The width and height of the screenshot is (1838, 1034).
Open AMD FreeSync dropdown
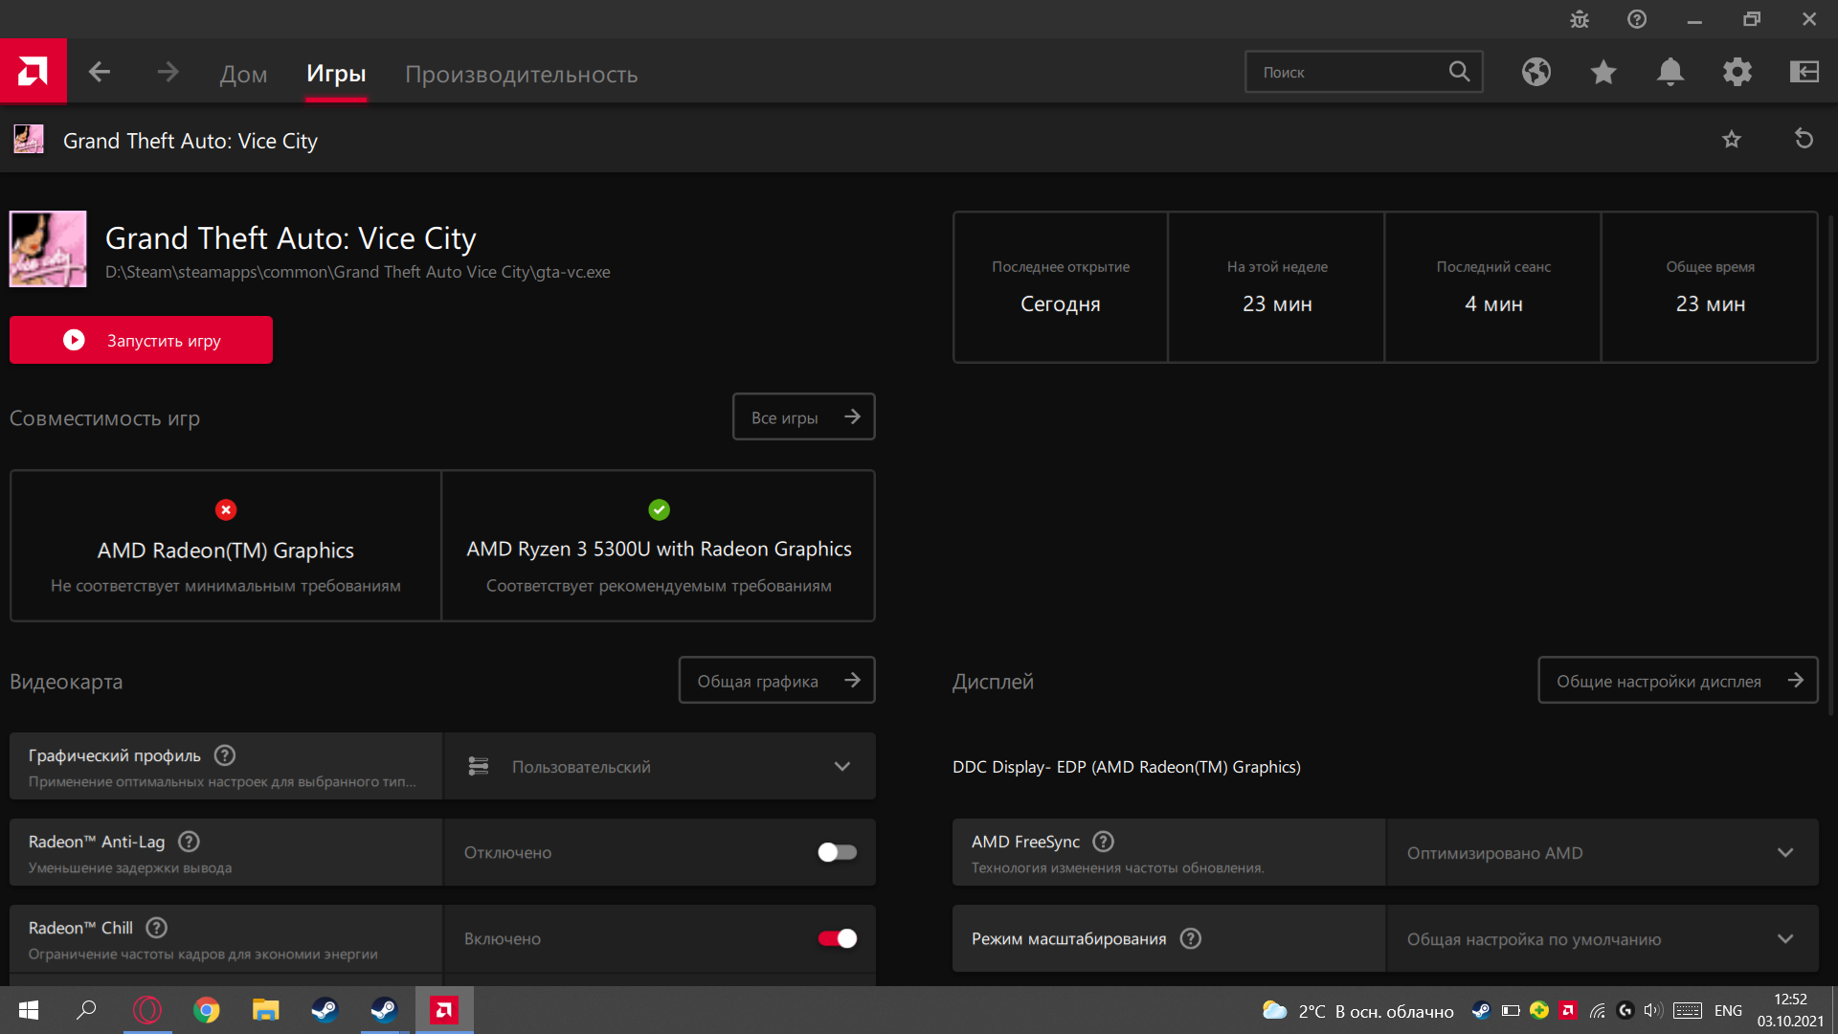(x=1603, y=852)
